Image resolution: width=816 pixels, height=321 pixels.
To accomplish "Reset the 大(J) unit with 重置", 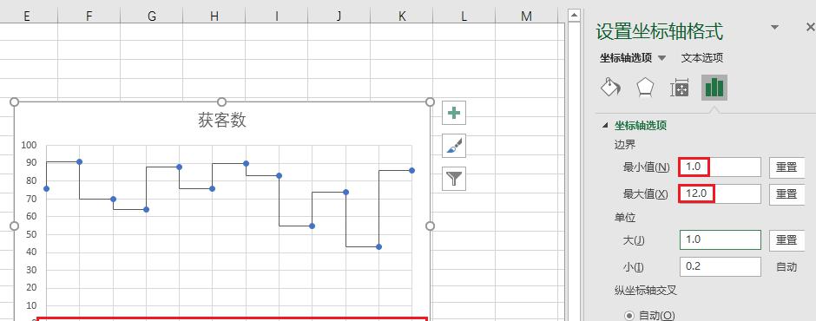I will point(786,239).
